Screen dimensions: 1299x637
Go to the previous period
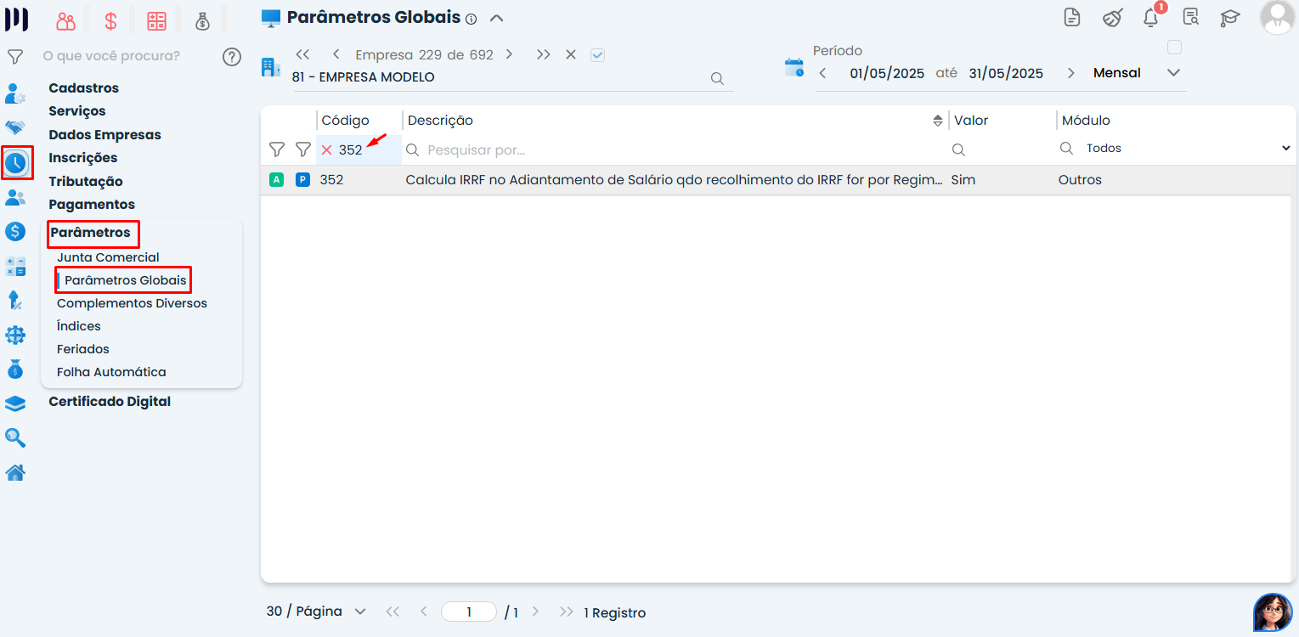coord(822,73)
